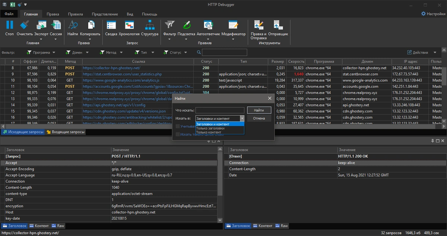The width and height of the screenshot is (447, 236).
Task: Switch to the Правка ribbon tab
Action: 53,14
